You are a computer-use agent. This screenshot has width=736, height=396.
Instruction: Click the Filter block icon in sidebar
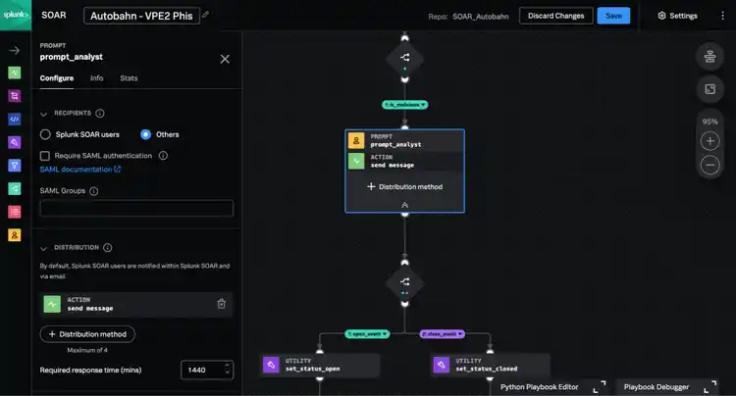pos(15,166)
